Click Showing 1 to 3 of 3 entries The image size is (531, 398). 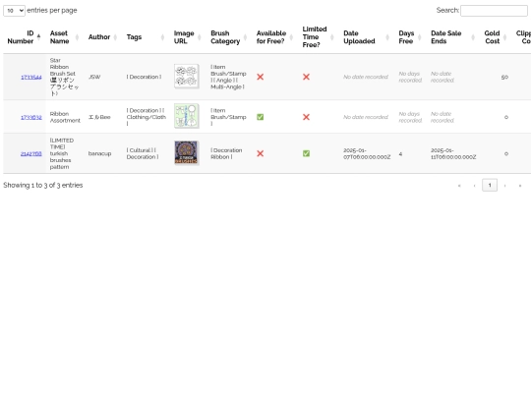[43, 185]
